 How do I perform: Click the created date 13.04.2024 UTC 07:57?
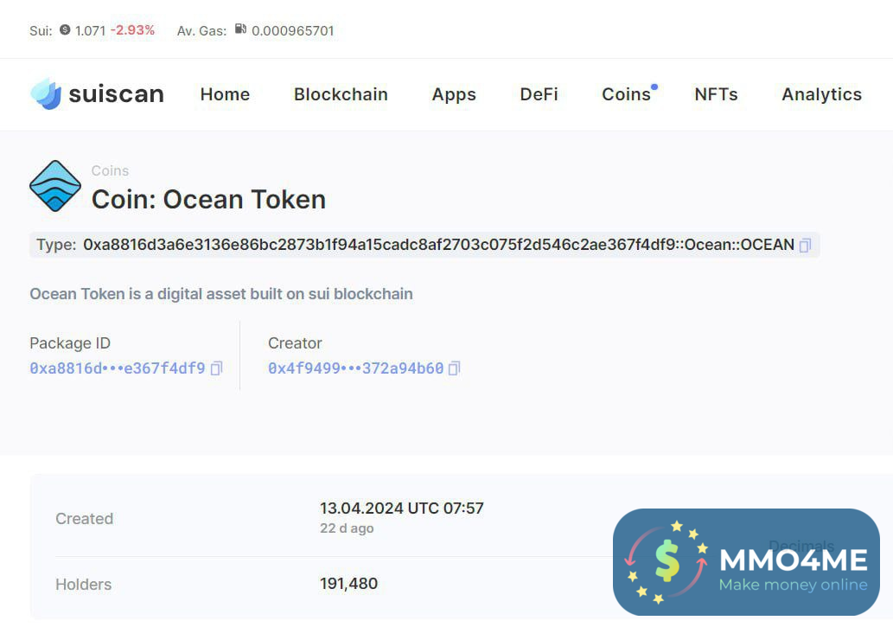click(401, 508)
